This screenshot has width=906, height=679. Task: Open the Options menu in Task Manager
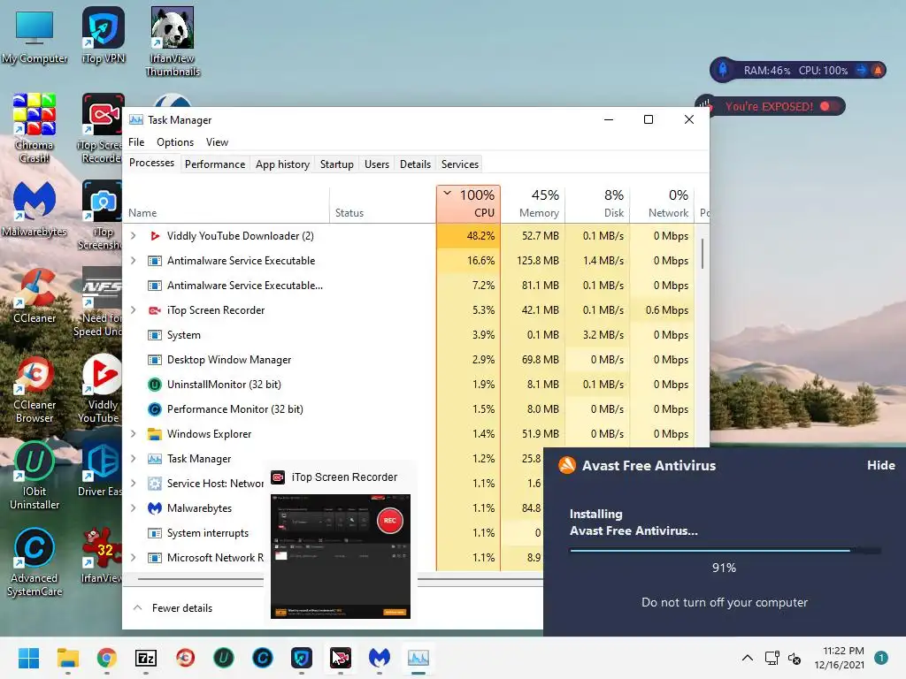[175, 142]
